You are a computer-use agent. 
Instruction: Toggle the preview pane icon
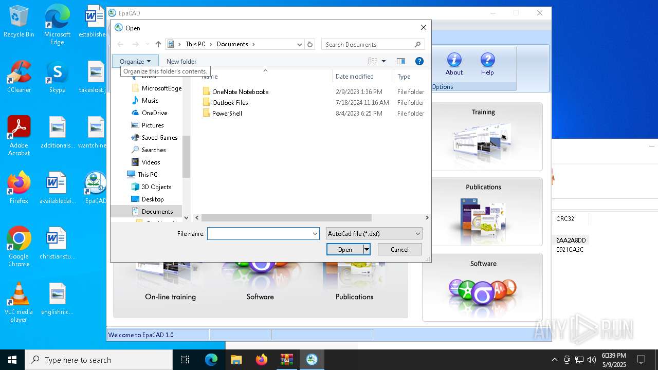(401, 61)
